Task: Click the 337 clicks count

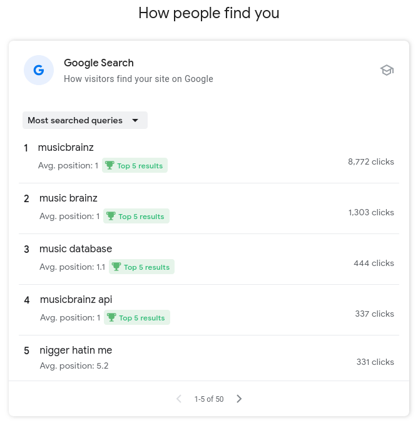Action: [374, 314]
